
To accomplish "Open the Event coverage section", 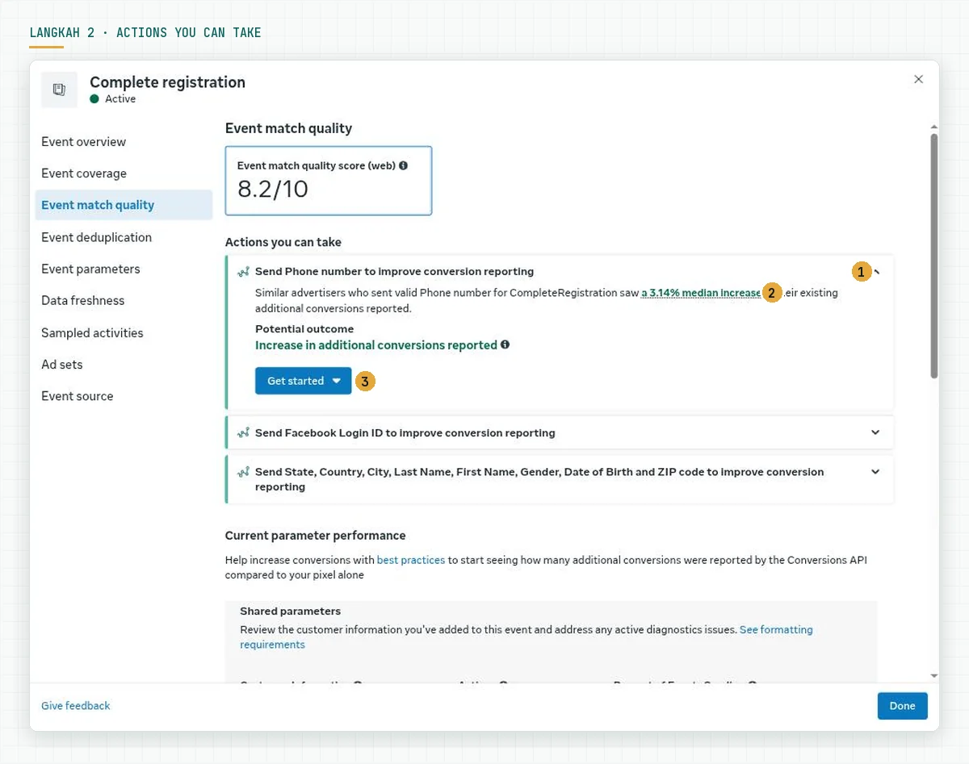I will [x=124, y=173].
